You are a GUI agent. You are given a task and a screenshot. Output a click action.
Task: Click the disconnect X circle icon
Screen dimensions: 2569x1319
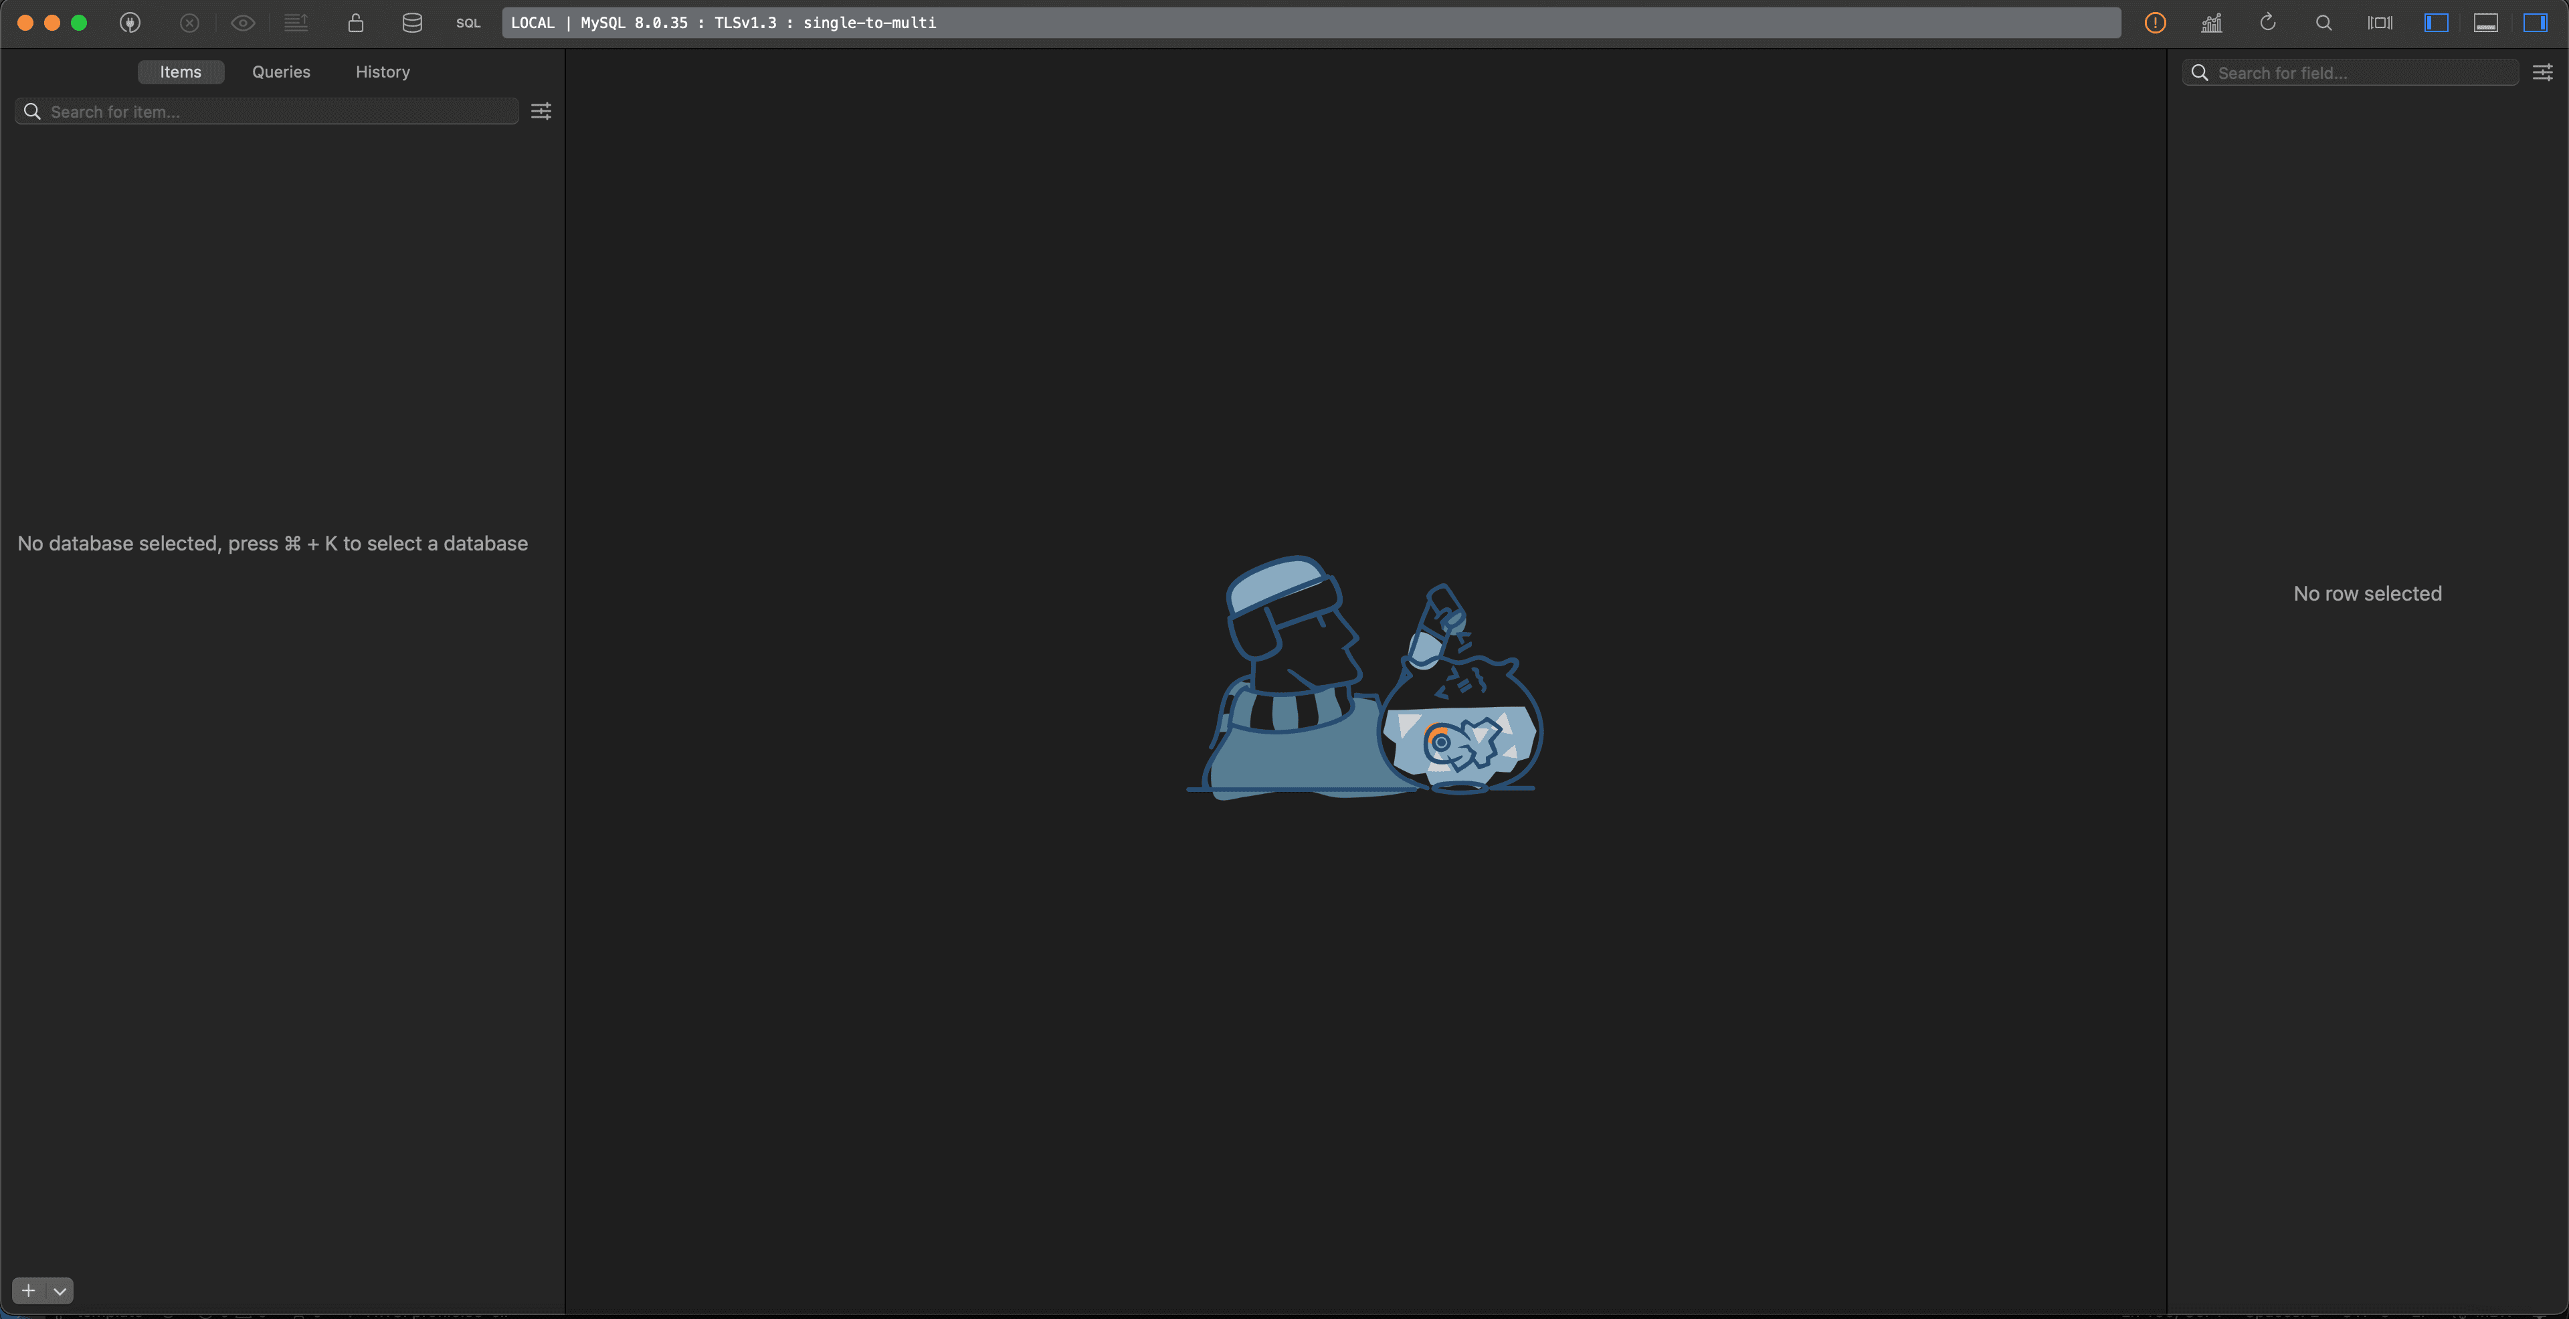(189, 22)
